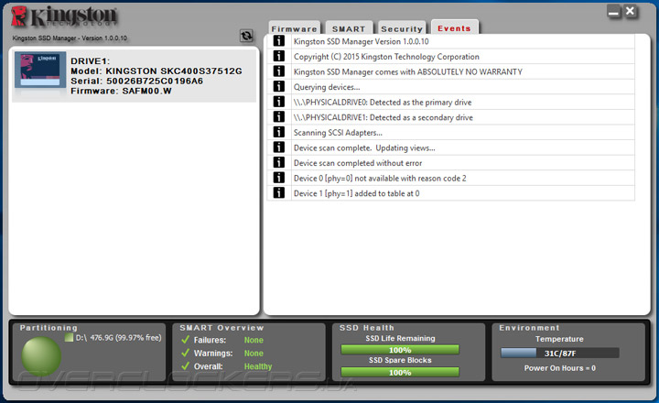This screenshot has height=403, width=659.
Task: Click the Warnings checkmark icon
Action: click(x=185, y=353)
